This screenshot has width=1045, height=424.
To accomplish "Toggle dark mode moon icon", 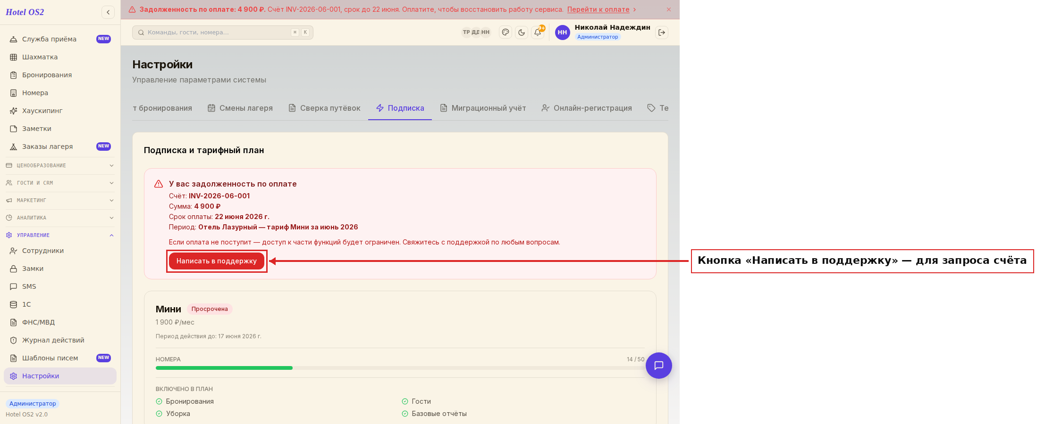I will point(522,33).
